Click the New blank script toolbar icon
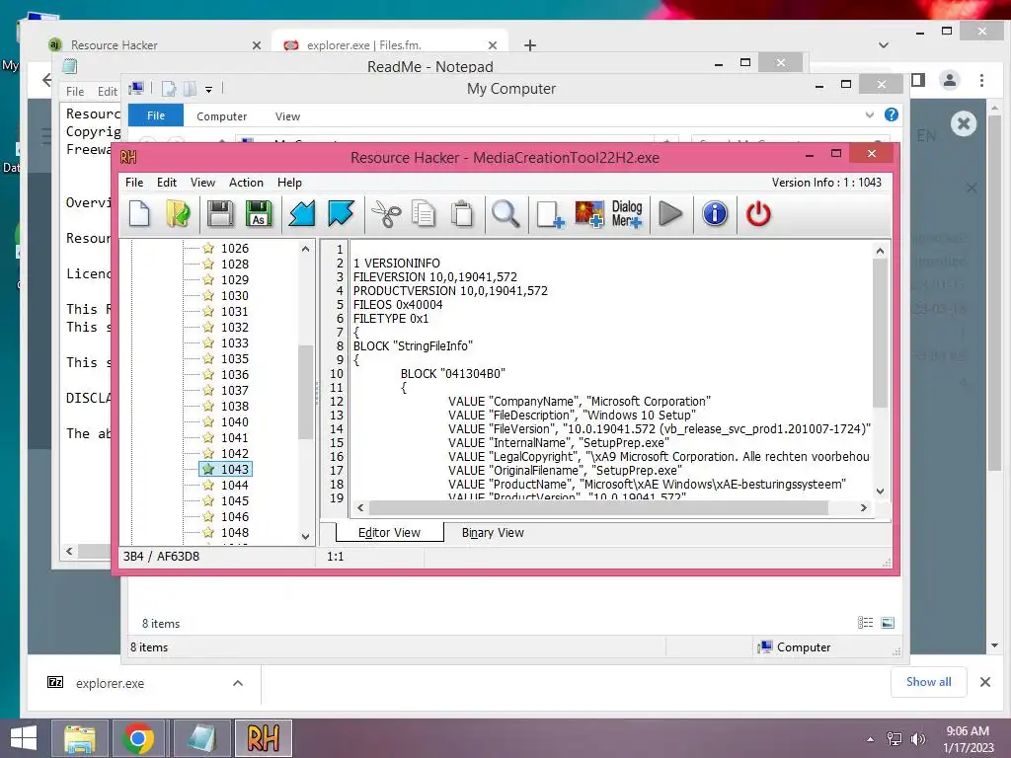 [x=139, y=214]
